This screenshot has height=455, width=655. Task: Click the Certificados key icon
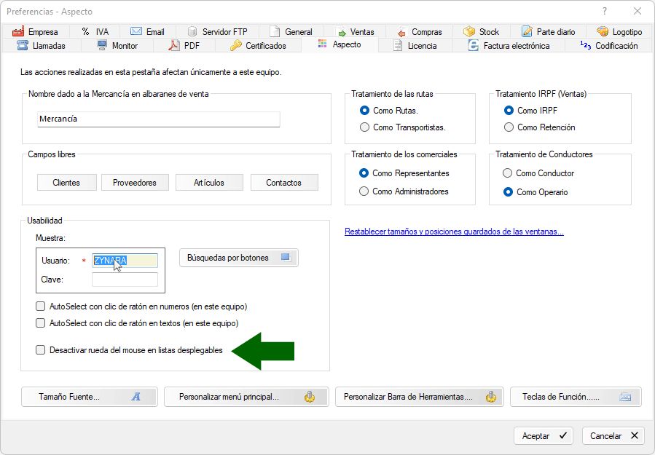click(x=235, y=45)
